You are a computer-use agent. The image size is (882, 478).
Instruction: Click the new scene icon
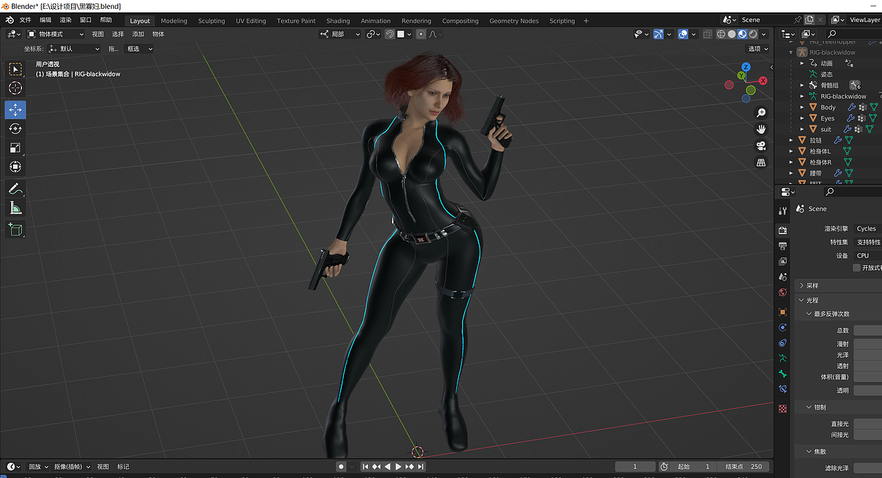810,20
